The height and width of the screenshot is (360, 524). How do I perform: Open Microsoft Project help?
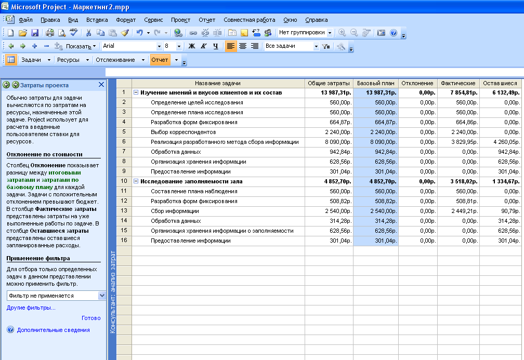tap(394, 33)
